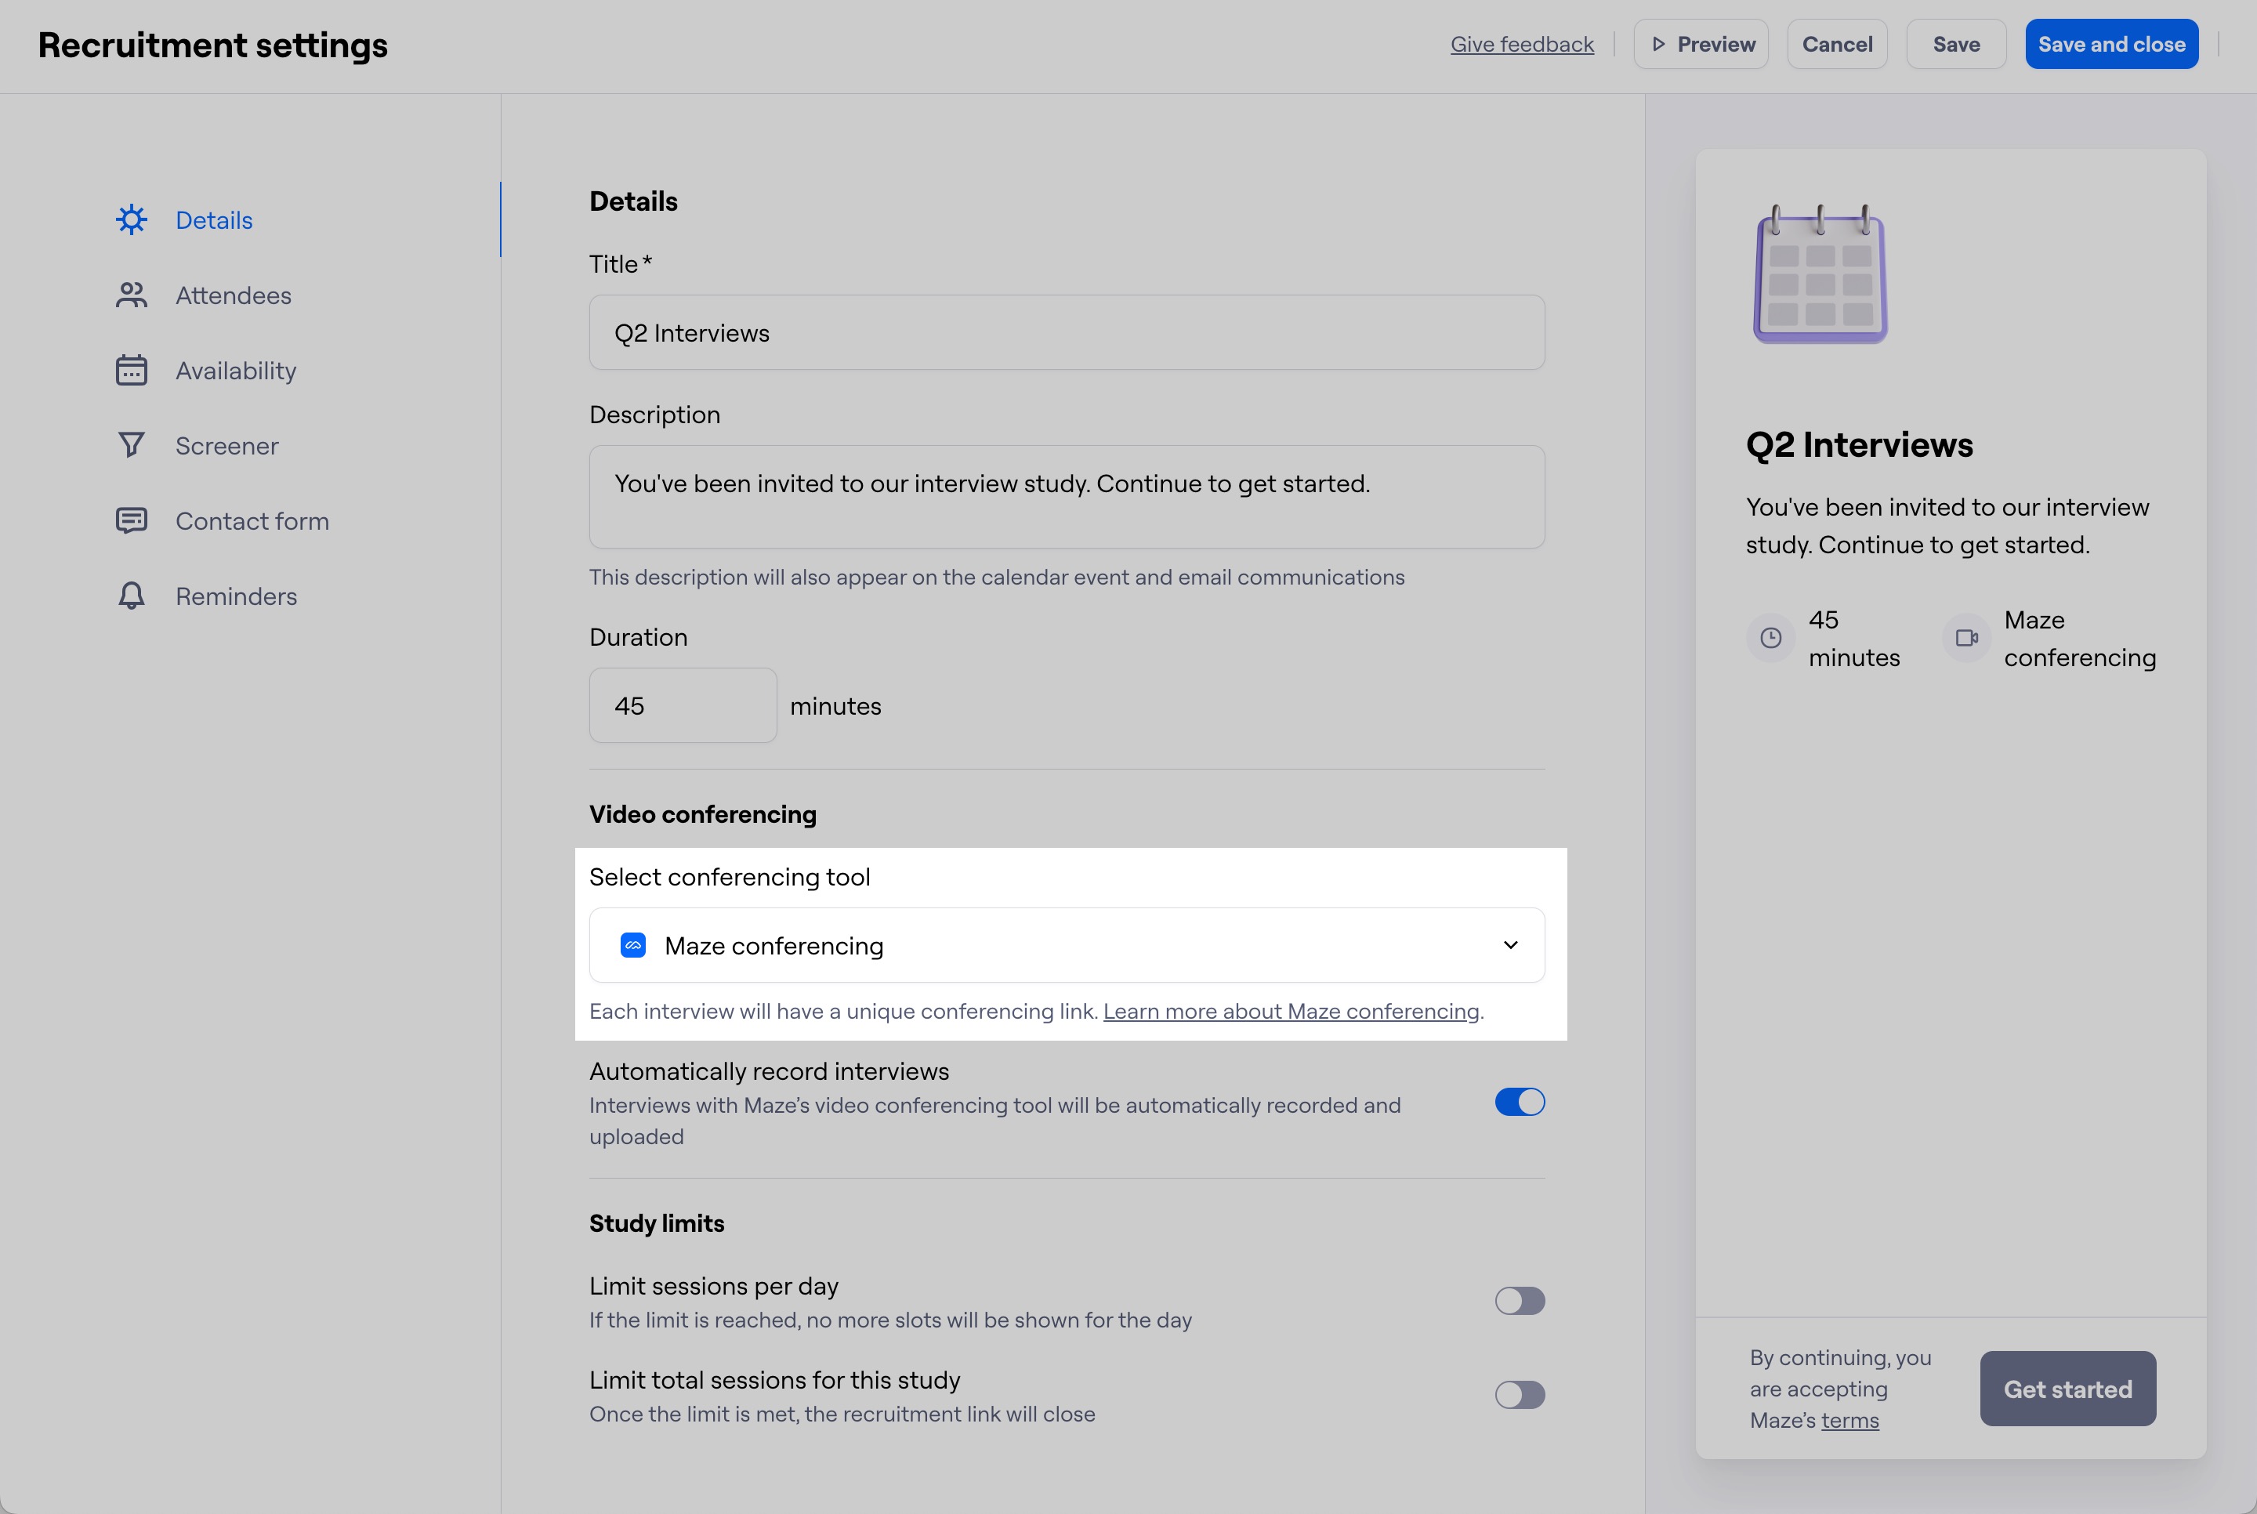Click the Reminders bell icon
This screenshot has height=1514, width=2257.
coord(132,596)
